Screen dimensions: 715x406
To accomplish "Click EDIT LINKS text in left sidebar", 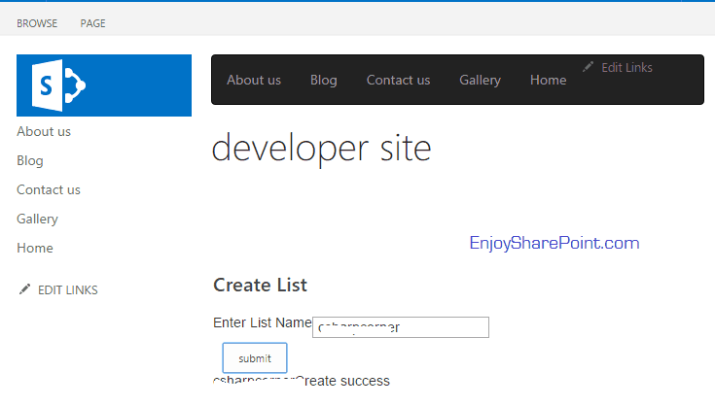I will (x=67, y=290).
